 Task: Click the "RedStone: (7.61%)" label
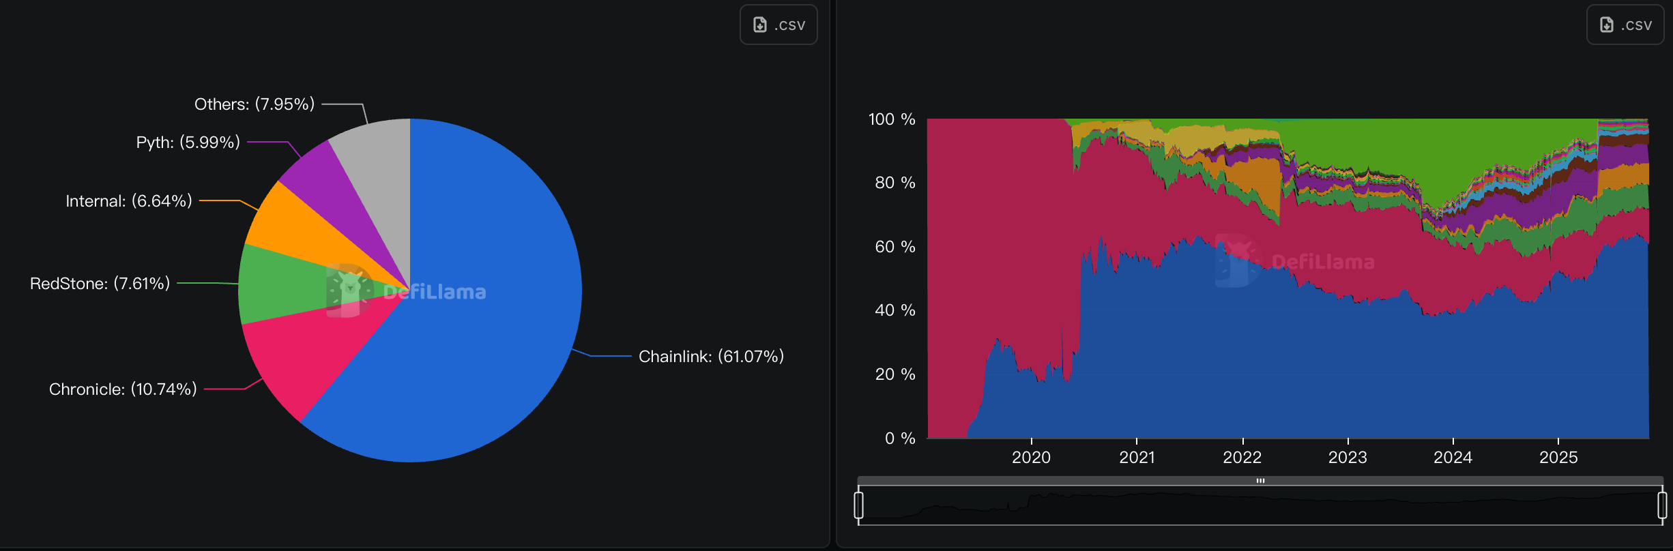tap(100, 282)
